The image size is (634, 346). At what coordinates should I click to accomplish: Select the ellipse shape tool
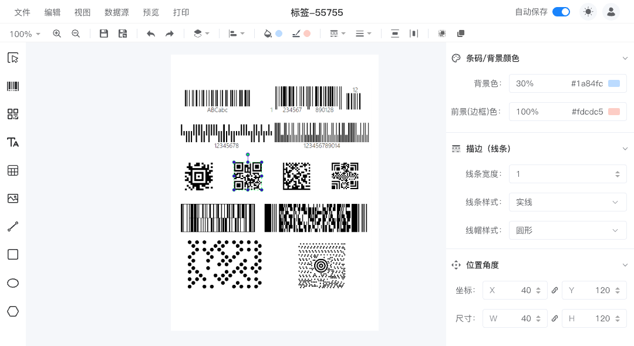click(13, 283)
